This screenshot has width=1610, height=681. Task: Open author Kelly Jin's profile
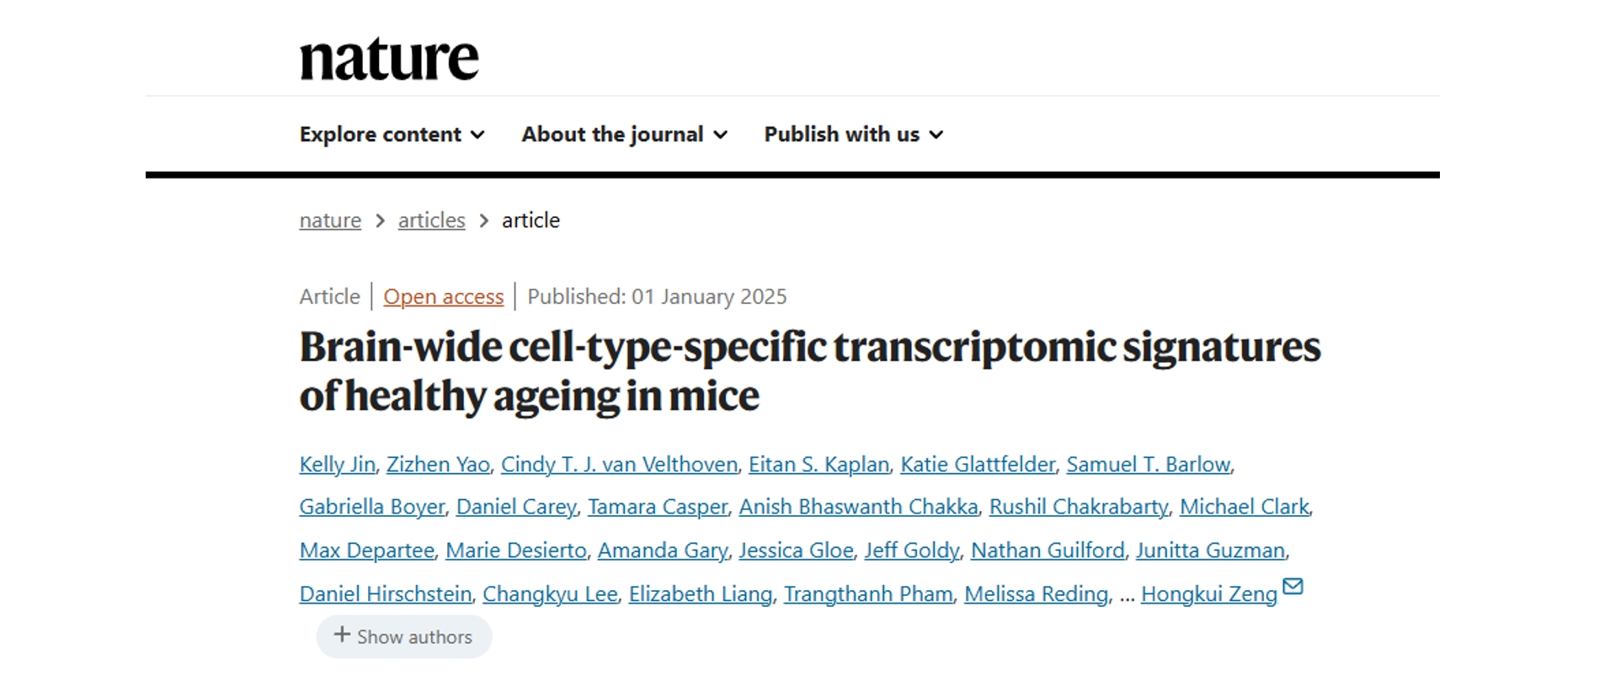click(338, 465)
